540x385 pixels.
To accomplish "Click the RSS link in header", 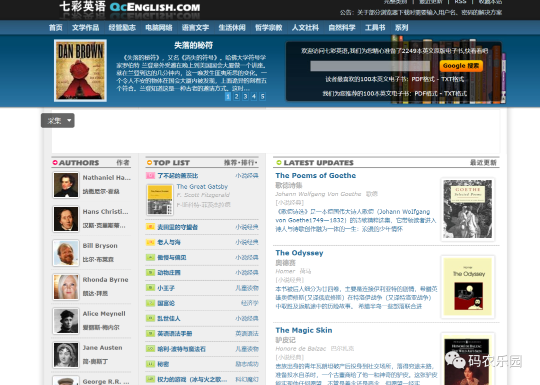I will point(460,1).
